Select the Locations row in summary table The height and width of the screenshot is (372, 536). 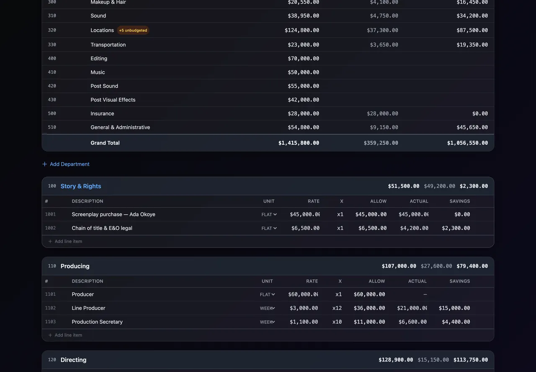coord(268,30)
